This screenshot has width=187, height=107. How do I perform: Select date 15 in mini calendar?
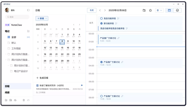tap(62, 48)
